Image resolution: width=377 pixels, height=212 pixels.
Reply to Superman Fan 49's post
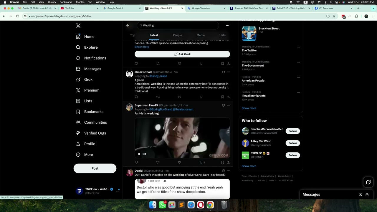tap(136, 162)
